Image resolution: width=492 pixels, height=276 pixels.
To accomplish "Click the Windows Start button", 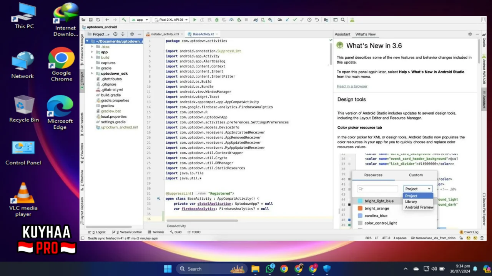I will point(168,269).
